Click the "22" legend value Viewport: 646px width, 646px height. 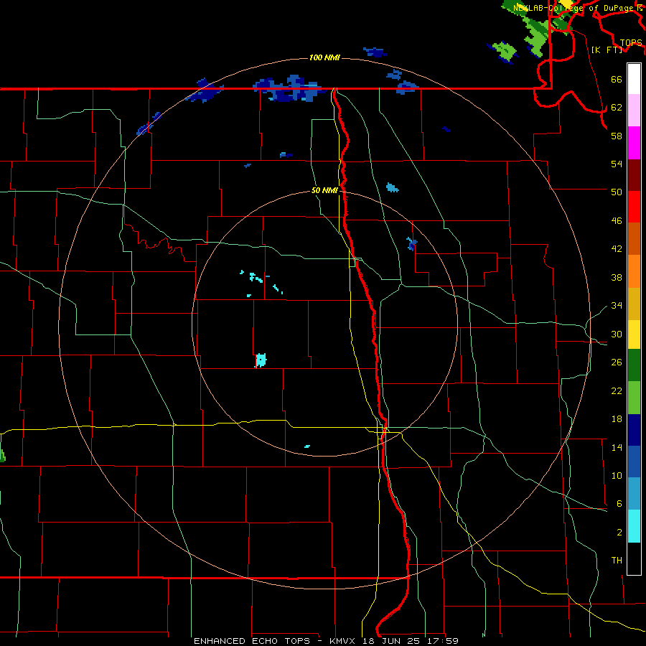click(617, 390)
